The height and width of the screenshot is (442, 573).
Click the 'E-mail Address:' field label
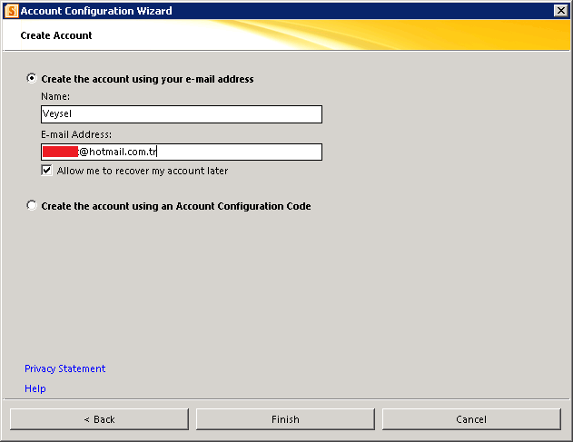tap(76, 134)
